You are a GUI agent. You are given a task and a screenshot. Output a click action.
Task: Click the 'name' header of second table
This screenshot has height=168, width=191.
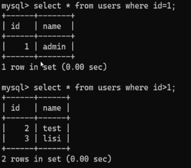click(52, 108)
